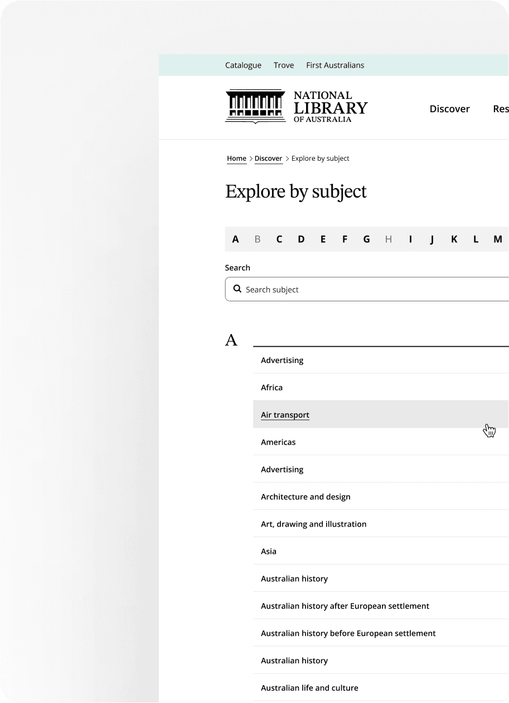
Task: Jump to letter E in alphabet bar
Action: [x=323, y=239]
